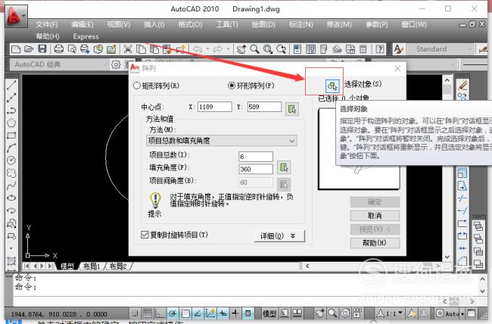Select Rectangular Array radio button
Image resolution: width=492 pixels, height=324 pixels.
pyautogui.click(x=137, y=86)
